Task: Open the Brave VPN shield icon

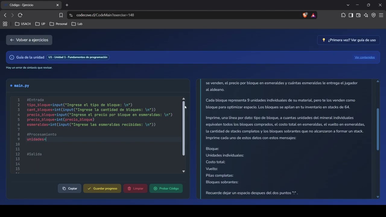Action: coord(373,15)
